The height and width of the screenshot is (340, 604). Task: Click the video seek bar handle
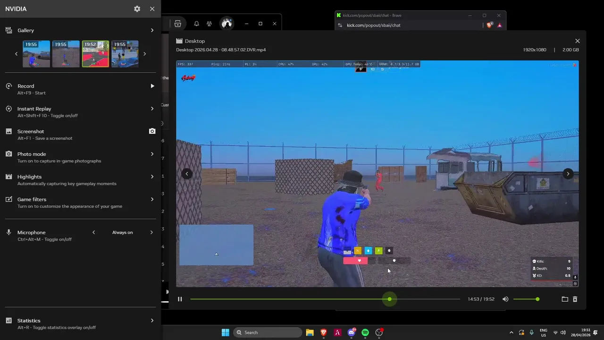389,299
